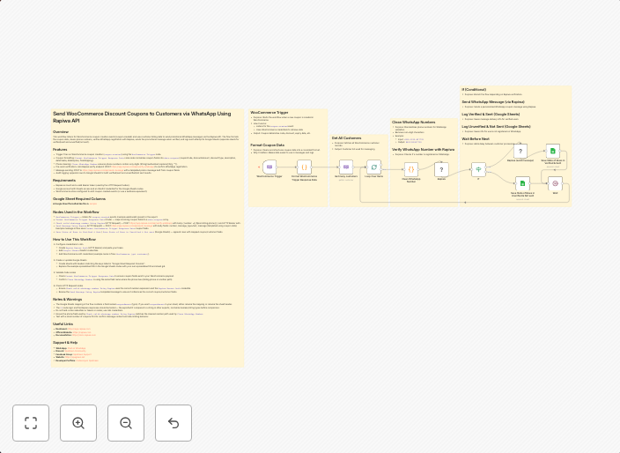Click the Clean WhatsApp Numbers sticky note
Screen dimensions: 620x453
(x=413, y=122)
